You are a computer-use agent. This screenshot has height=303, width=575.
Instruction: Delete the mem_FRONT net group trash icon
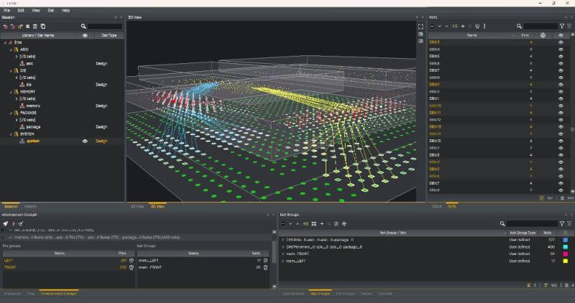click(x=265, y=267)
